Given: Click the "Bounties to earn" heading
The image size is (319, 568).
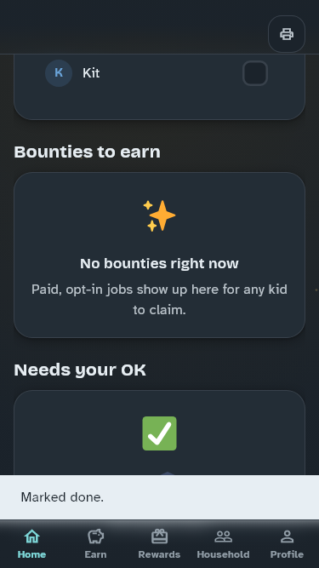Looking at the screenshot, I should click(87, 152).
